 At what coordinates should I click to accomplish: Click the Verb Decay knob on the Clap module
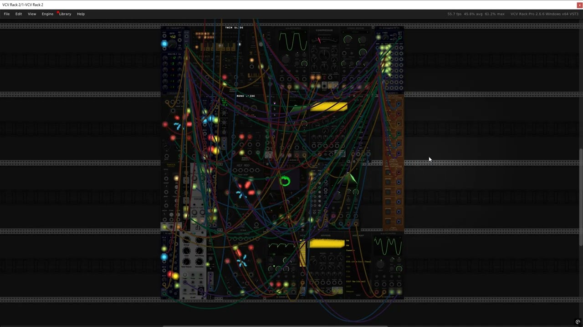(x=199, y=251)
